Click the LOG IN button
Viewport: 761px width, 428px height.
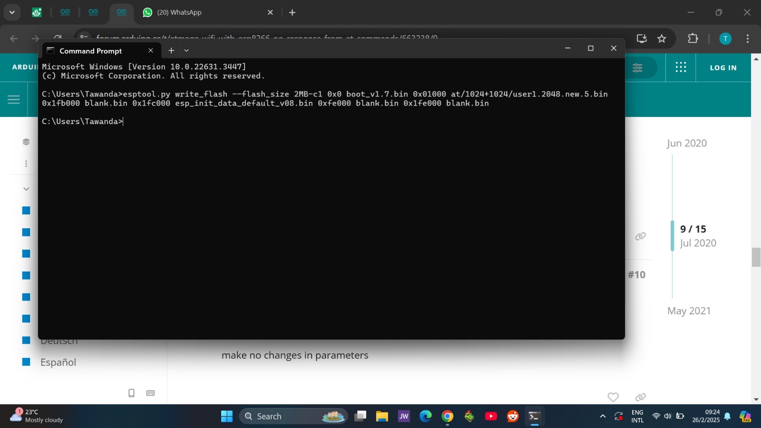coord(722,68)
